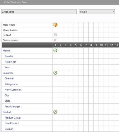Click the Channel entity label

coord(9,78)
